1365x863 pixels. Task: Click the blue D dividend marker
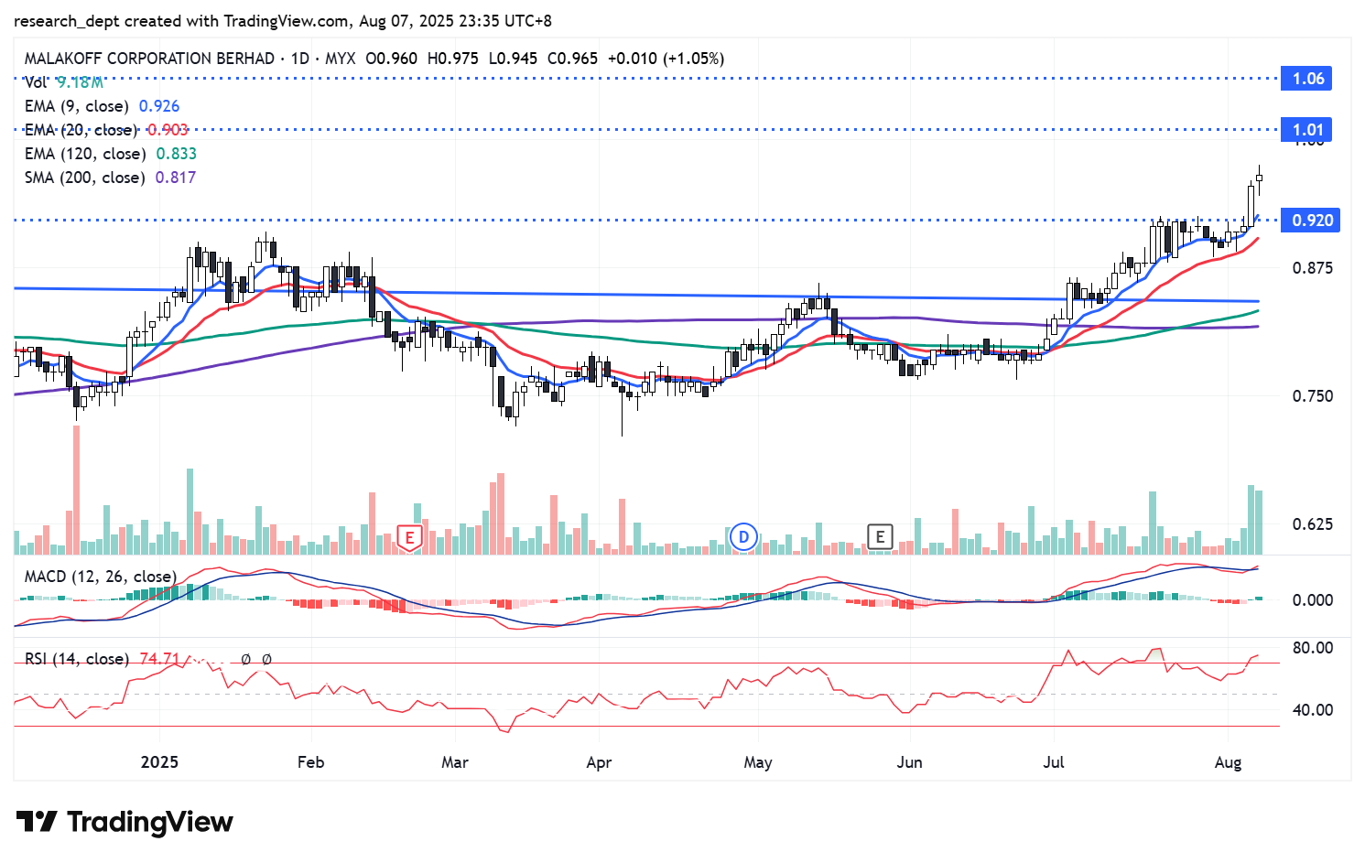point(744,537)
